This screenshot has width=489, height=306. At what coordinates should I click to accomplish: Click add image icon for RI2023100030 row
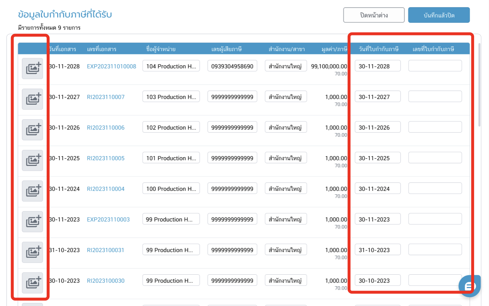pos(32,283)
